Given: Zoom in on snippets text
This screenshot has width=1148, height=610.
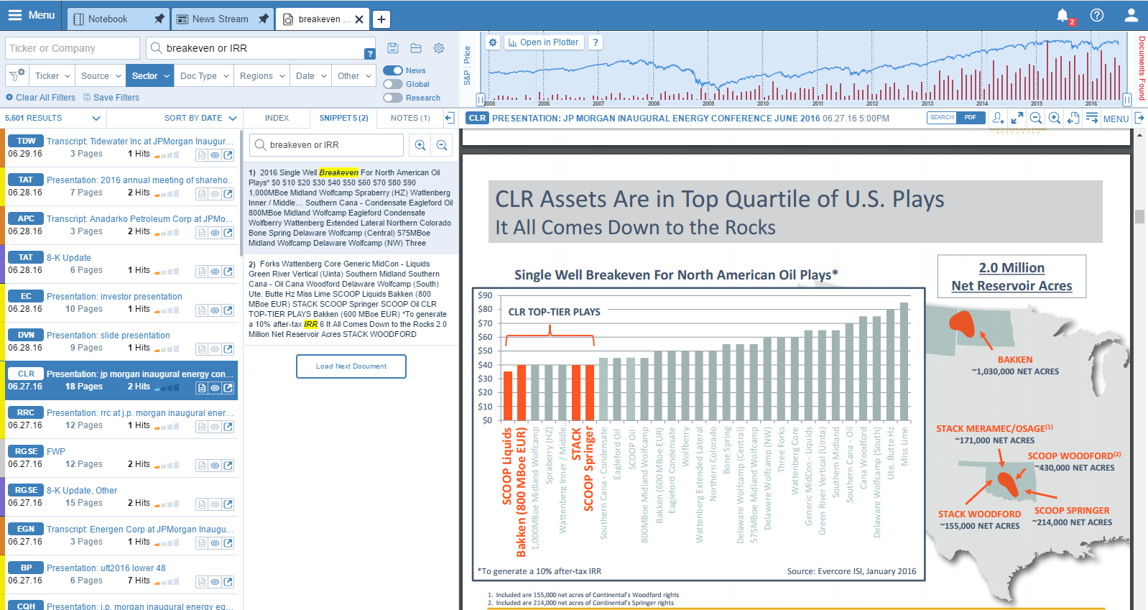Looking at the screenshot, I should (420, 145).
